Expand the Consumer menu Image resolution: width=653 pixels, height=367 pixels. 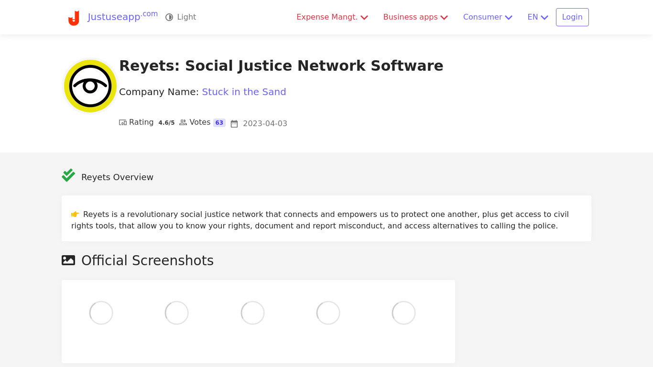(488, 17)
